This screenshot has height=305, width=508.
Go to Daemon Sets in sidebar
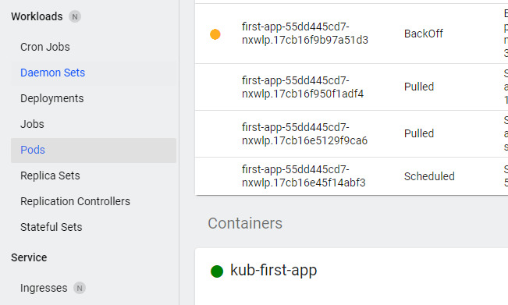click(x=52, y=73)
